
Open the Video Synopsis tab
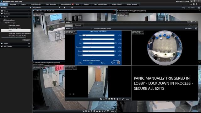point(35,4)
